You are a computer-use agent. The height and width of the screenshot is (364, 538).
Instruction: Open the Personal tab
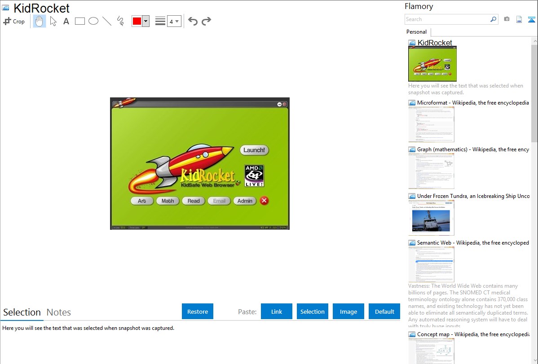point(416,32)
